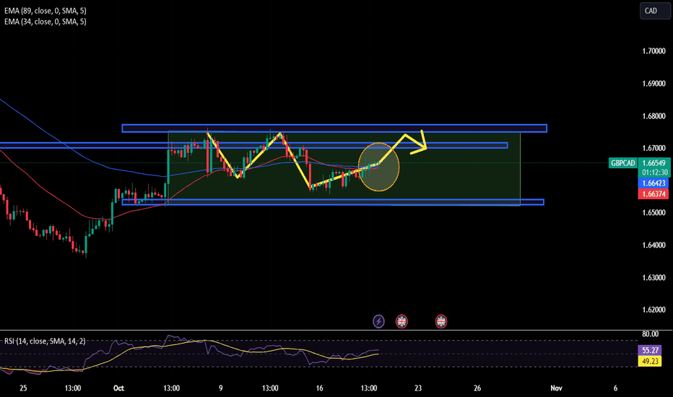Select the RSI 14 indicator legend
The image size is (673, 397).
pos(45,341)
